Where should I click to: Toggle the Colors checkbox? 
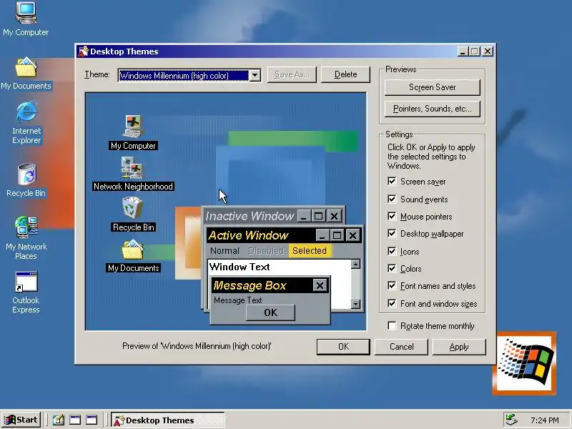pos(392,269)
